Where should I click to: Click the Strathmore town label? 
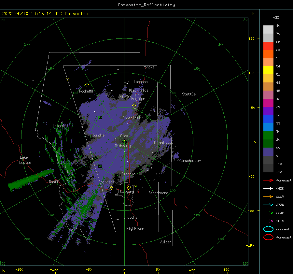pyautogui.click(x=158, y=193)
